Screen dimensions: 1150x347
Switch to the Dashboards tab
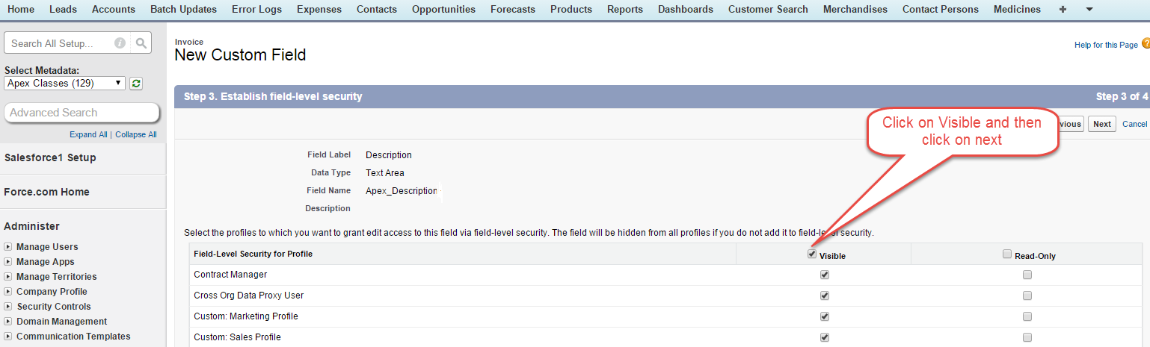pyautogui.click(x=685, y=10)
